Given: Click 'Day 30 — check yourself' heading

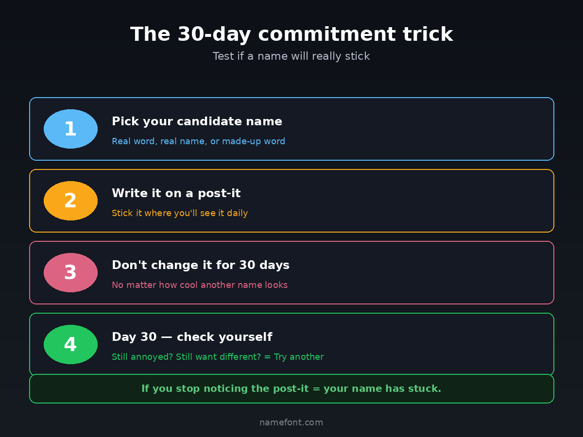Looking at the screenshot, I should click(x=191, y=337).
